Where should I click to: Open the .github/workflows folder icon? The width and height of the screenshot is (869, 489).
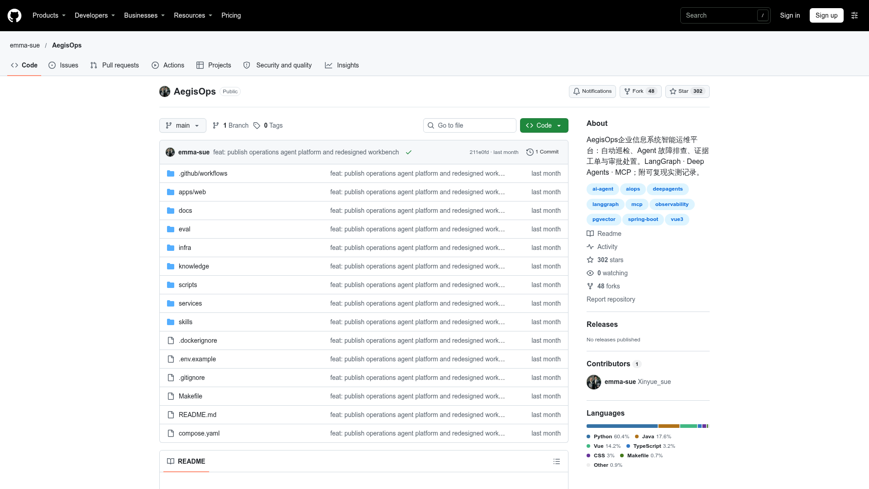click(171, 173)
